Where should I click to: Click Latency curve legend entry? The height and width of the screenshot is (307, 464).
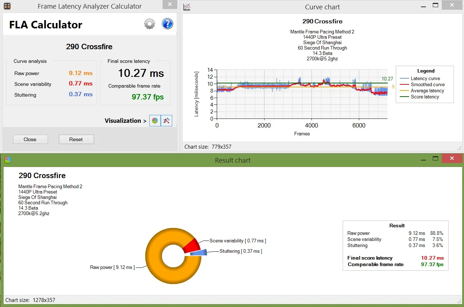point(420,78)
